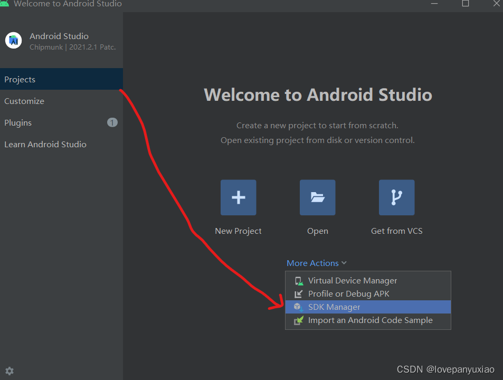
Task: Click the 'Create a new project' description text
Action: click(x=317, y=126)
